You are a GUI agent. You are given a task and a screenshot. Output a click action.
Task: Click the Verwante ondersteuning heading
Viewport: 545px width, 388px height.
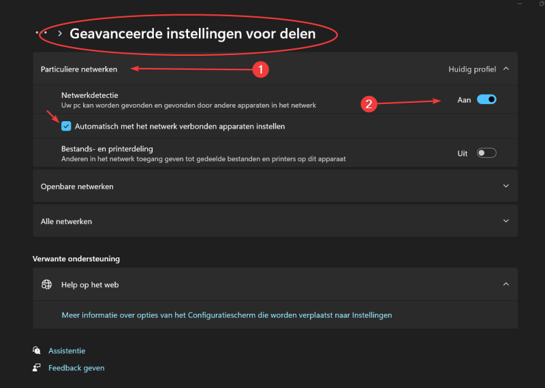pyautogui.click(x=76, y=259)
